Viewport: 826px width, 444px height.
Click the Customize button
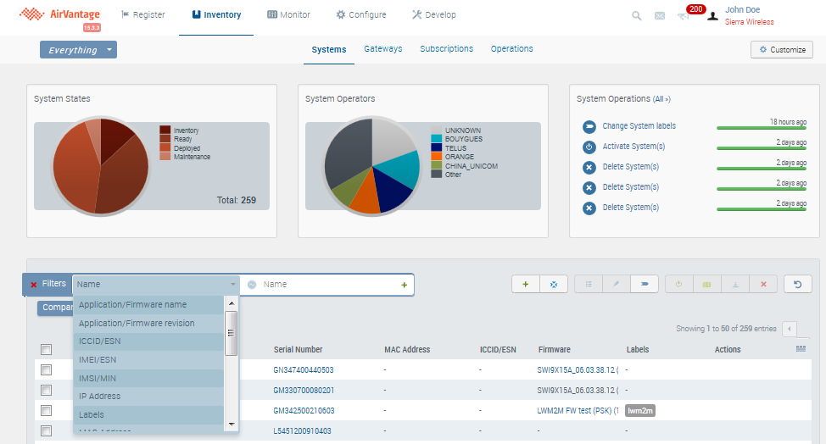pyautogui.click(x=781, y=50)
